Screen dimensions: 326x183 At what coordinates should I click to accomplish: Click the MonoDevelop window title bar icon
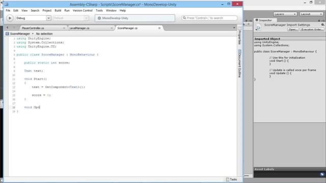[x=7, y=4]
